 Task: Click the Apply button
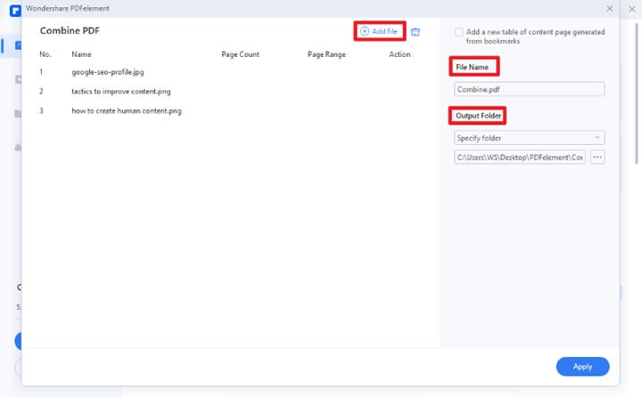582,367
